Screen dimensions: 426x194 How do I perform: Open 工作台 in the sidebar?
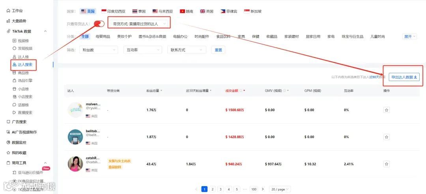pyautogui.click(x=15, y=11)
